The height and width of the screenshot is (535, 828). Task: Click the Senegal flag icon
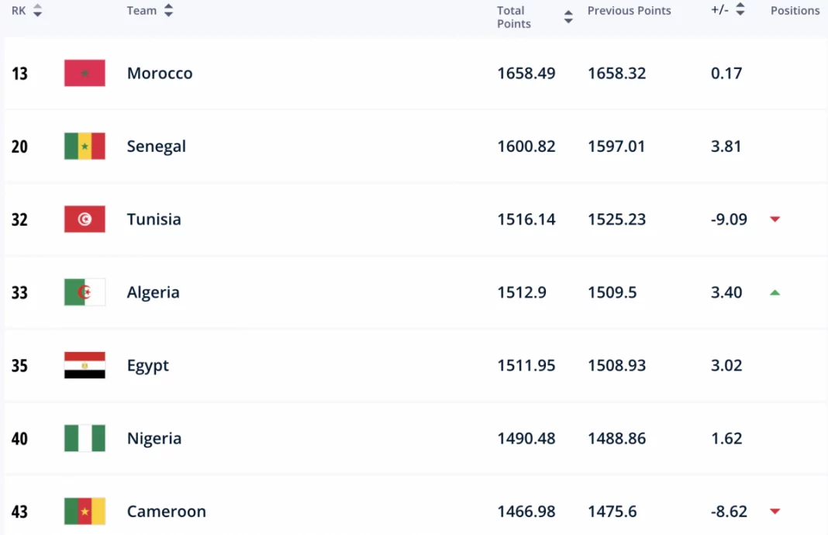click(x=84, y=146)
